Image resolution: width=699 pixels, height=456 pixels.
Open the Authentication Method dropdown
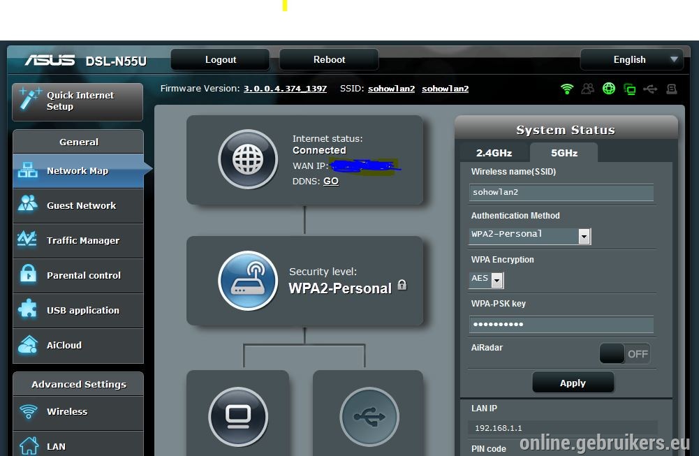529,236
